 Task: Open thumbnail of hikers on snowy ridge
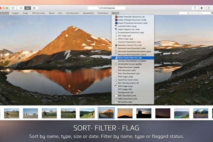click(30, 113)
